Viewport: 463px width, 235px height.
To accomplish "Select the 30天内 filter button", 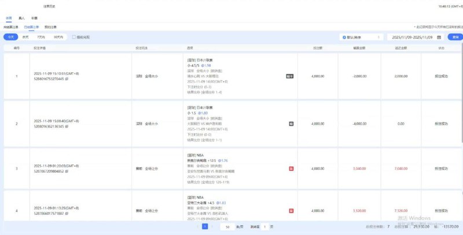I will [x=58, y=37].
